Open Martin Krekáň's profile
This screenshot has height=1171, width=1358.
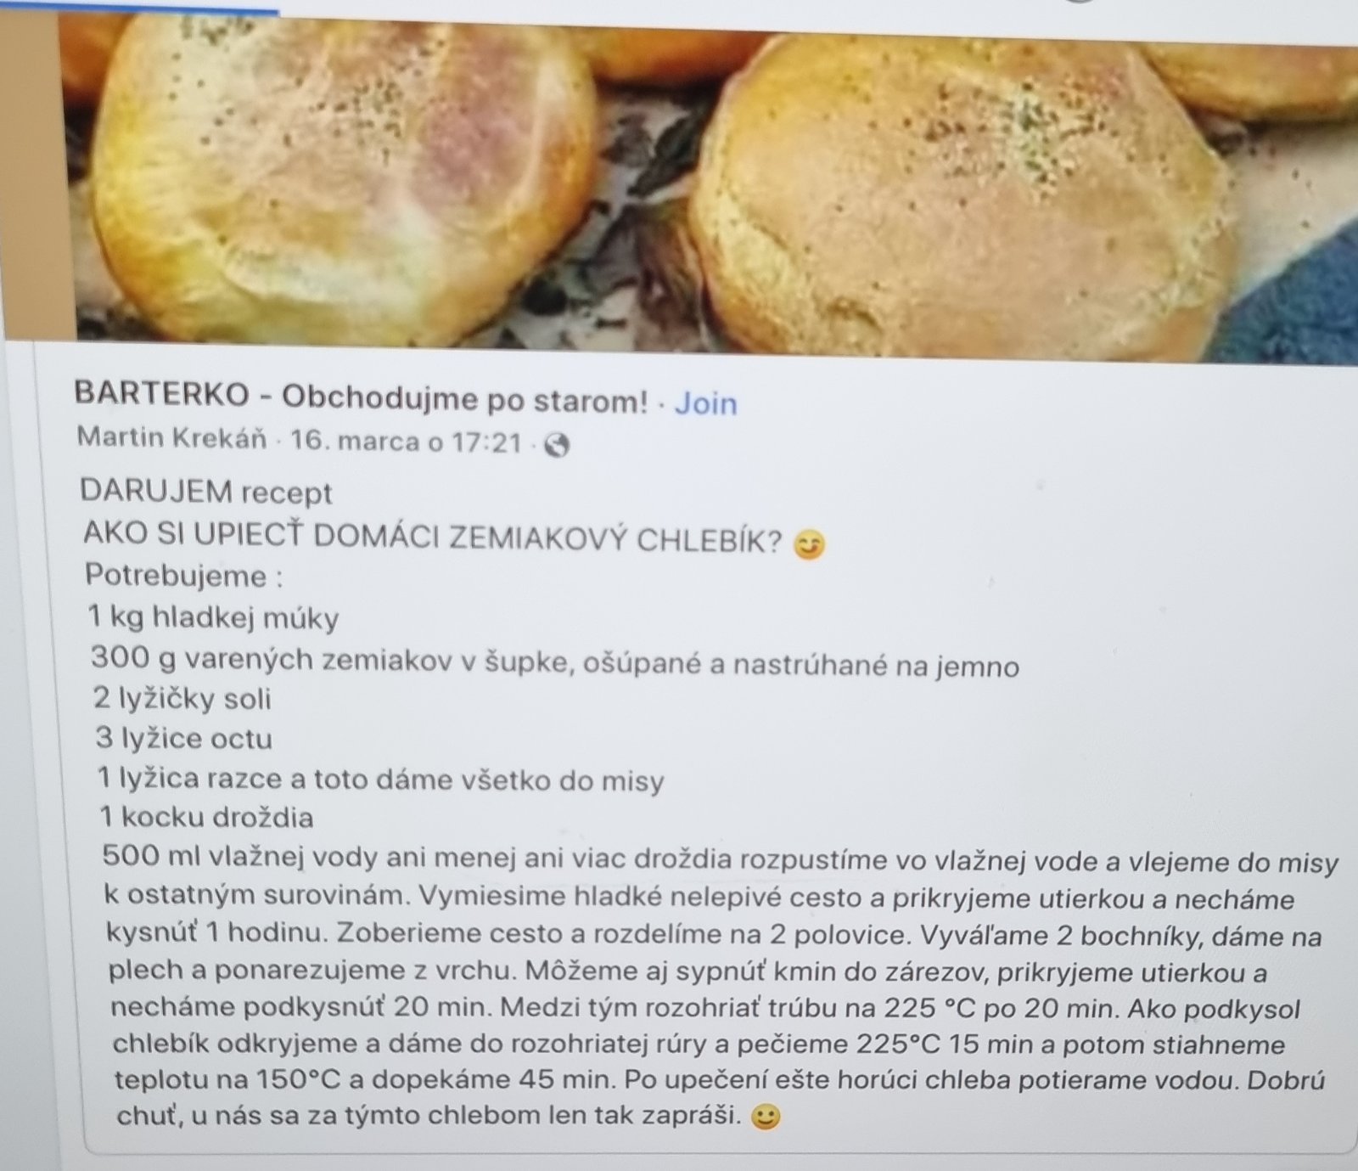[171, 438]
